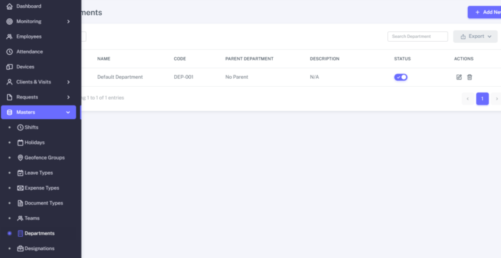Click the Departments building icon
Image resolution: width=501 pixels, height=258 pixels.
[20, 233]
